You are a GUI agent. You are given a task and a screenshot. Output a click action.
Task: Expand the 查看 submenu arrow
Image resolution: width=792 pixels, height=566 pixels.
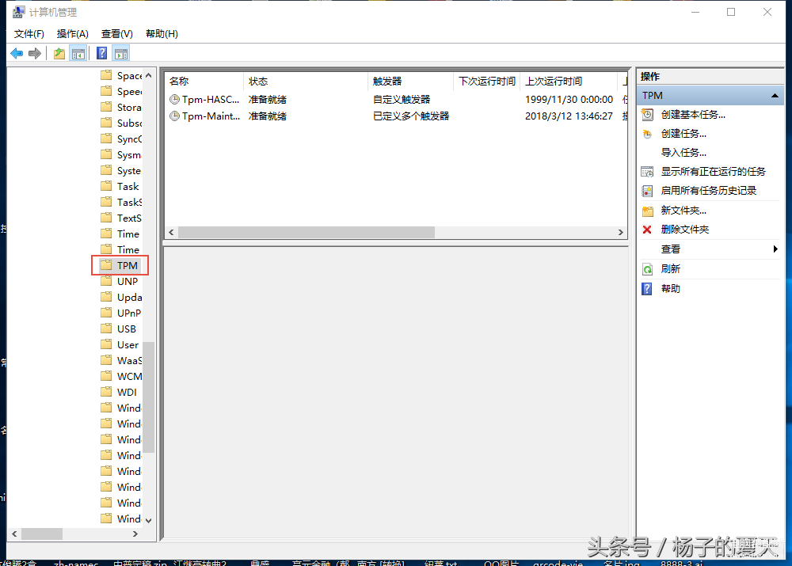[x=775, y=249]
